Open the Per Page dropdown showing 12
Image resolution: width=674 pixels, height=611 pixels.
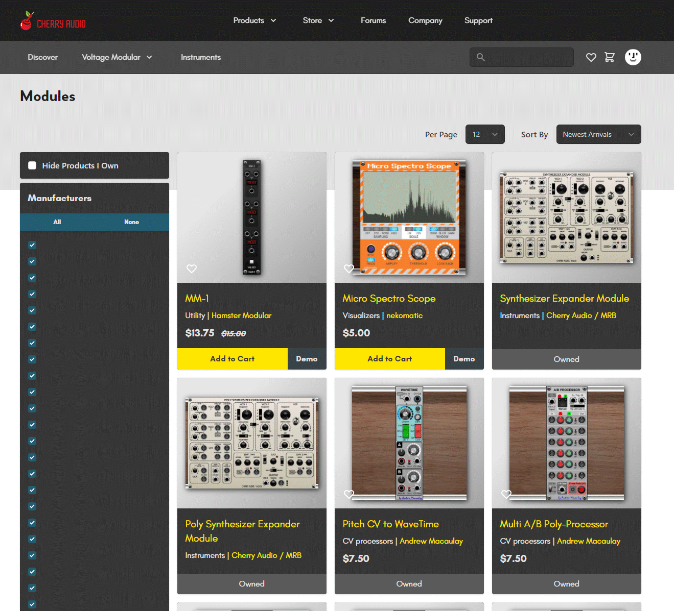[485, 134]
